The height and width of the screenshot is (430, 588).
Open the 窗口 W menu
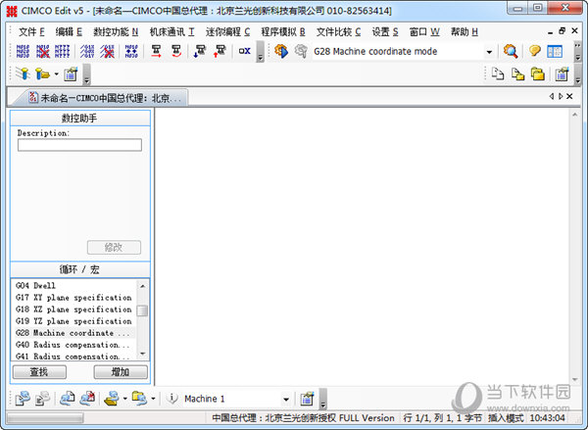pyautogui.click(x=424, y=32)
